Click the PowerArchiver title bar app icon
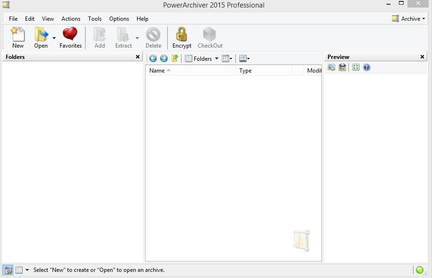Image resolution: width=432 pixels, height=278 pixels. pyautogui.click(x=6, y=5)
